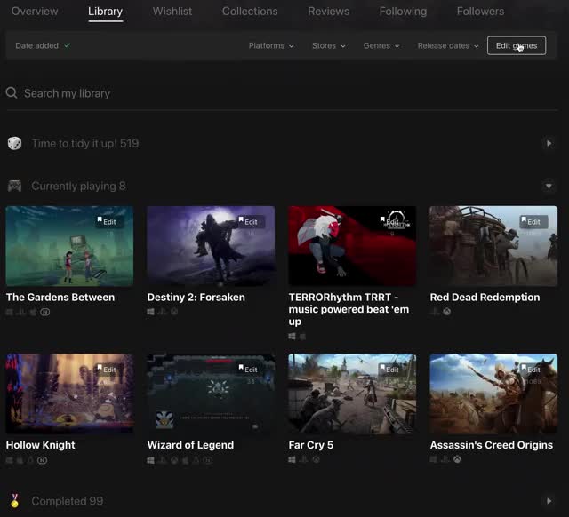Edit the Red Dead Redemption entry
The width and height of the screenshot is (569, 517).
click(x=533, y=221)
